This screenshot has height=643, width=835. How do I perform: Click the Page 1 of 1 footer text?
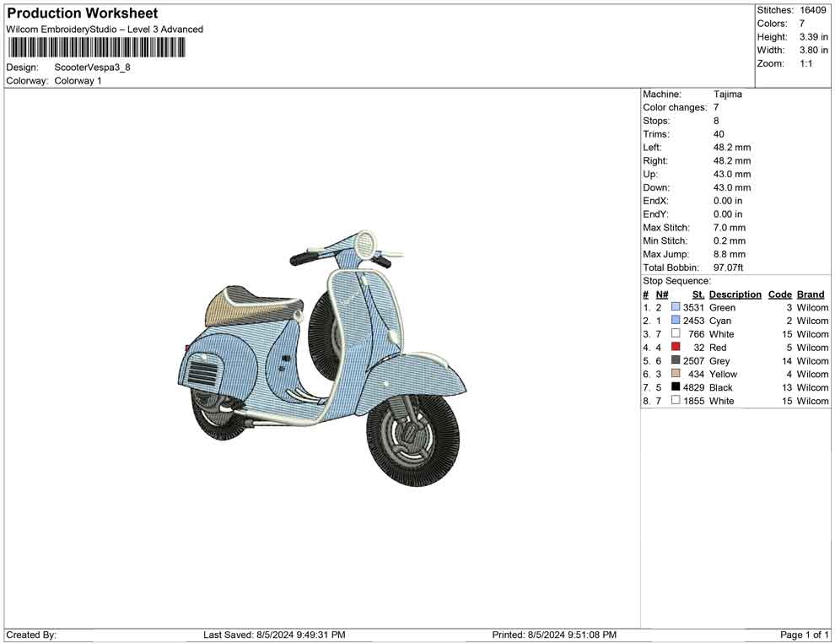pos(805,635)
